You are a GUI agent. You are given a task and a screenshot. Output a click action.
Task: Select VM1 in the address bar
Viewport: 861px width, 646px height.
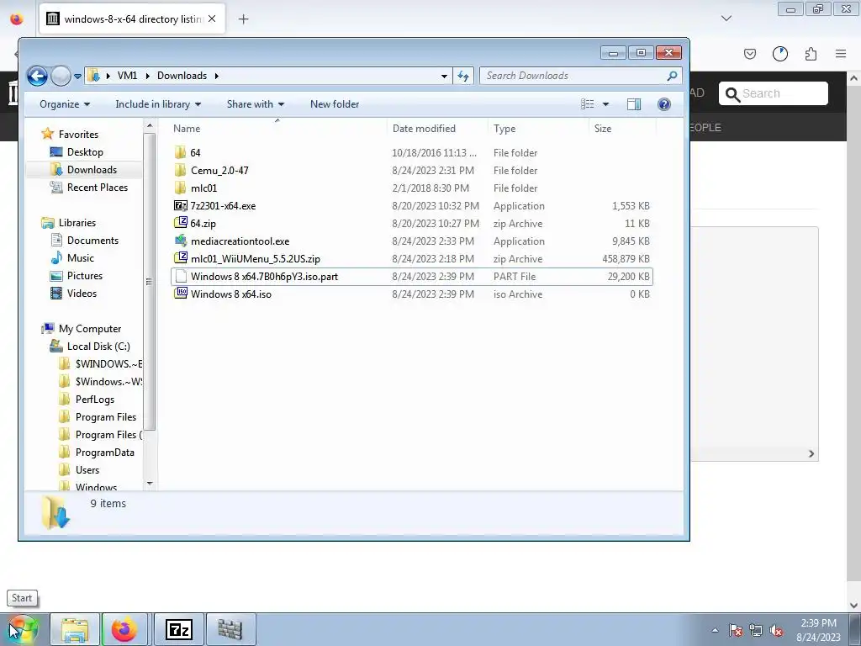(x=128, y=76)
